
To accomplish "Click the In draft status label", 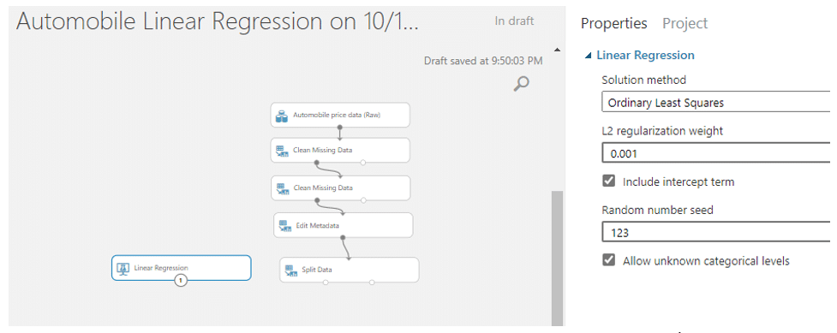I will (x=514, y=21).
